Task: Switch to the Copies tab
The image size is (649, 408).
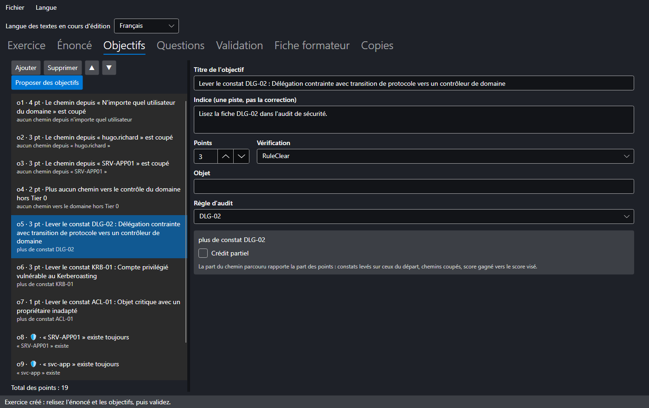Action: [377, 45]
